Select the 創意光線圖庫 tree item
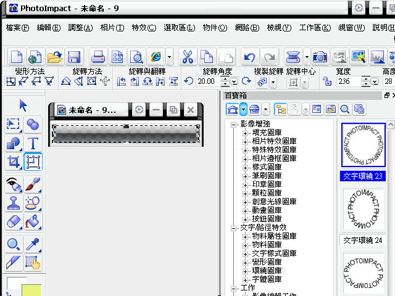Image resolution: width=395 pixels, height=296 pixels. tap(274, 202)
